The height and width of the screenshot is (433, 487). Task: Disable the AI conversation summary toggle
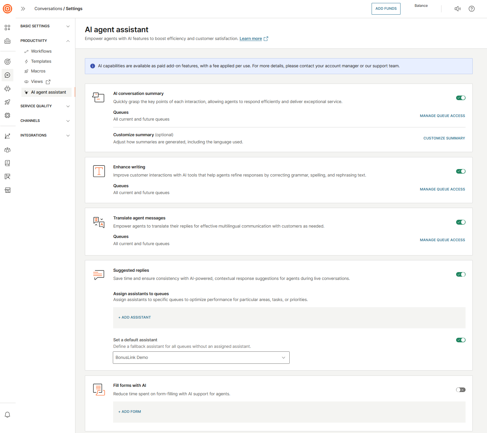[461, 98]
